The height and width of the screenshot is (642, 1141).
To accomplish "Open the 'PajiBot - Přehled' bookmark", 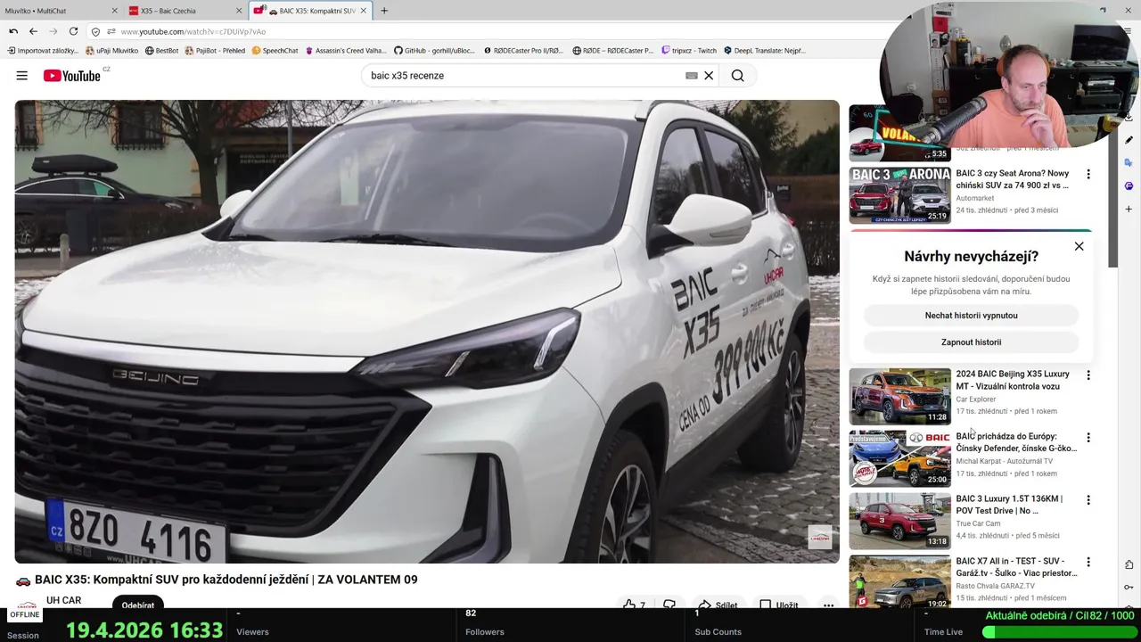I will click(215, 51).
